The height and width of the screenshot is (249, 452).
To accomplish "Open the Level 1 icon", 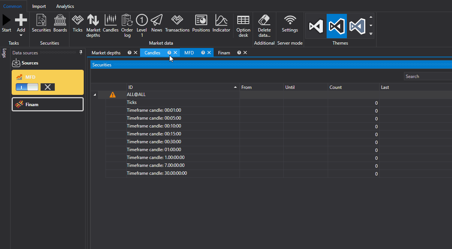I will point(142,20).
